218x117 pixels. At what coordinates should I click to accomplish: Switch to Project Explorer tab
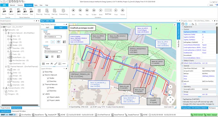click(5, 108)
